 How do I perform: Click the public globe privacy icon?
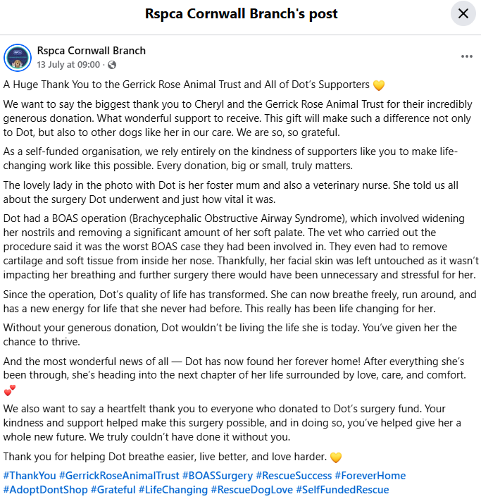(x=112, y=65)
